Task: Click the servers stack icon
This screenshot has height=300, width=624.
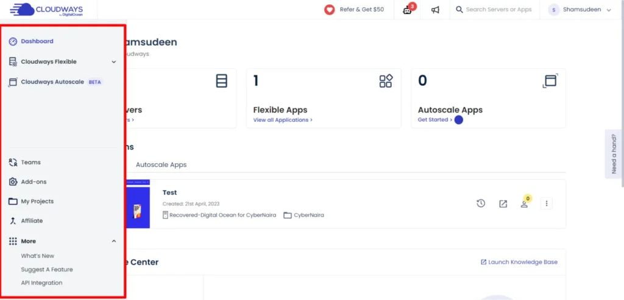Action: point(222,81)
